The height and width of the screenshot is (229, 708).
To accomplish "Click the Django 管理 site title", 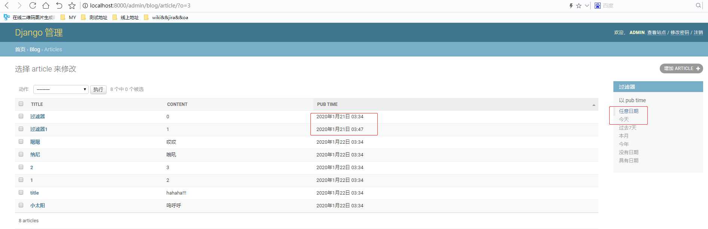I will pos(39,33).
